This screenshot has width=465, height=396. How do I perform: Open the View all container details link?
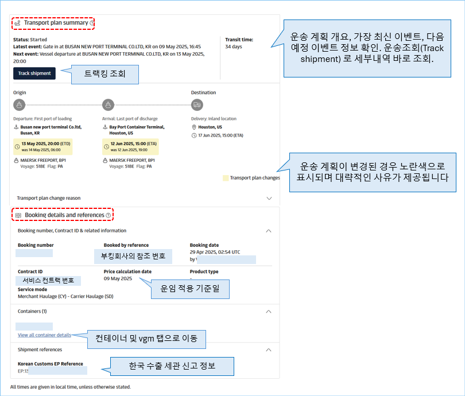[44, 335]
